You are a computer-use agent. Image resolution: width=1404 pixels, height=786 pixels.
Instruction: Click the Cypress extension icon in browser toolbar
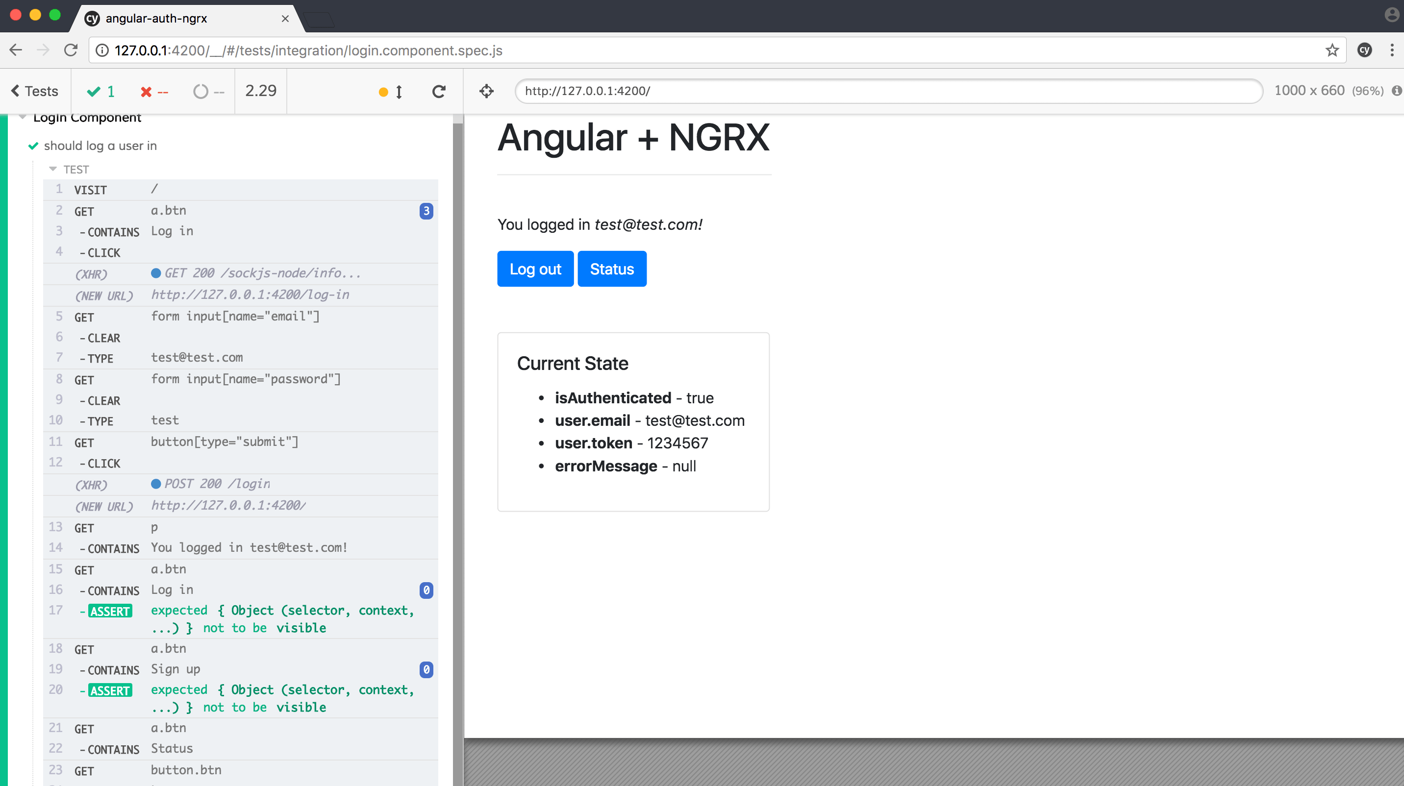click(x=1365, y=49)
